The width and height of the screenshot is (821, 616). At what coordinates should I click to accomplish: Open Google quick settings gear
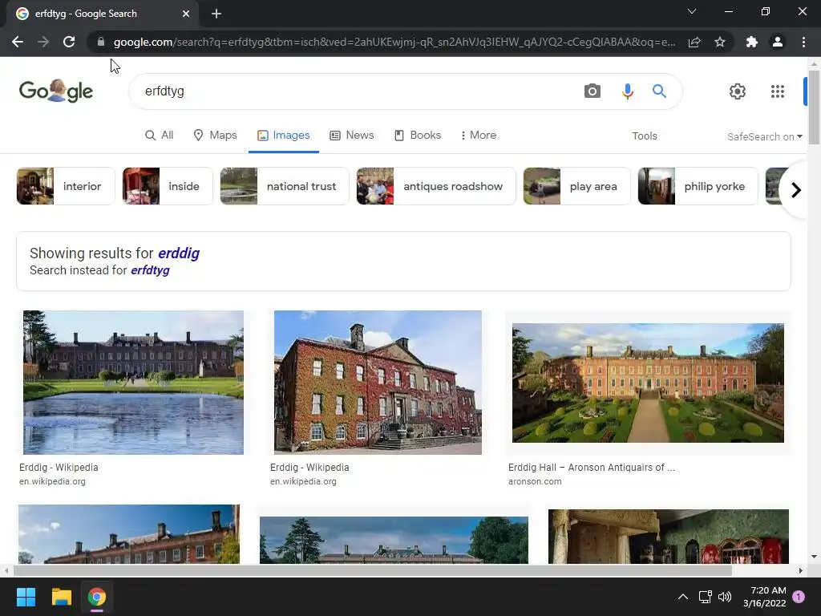738,91
